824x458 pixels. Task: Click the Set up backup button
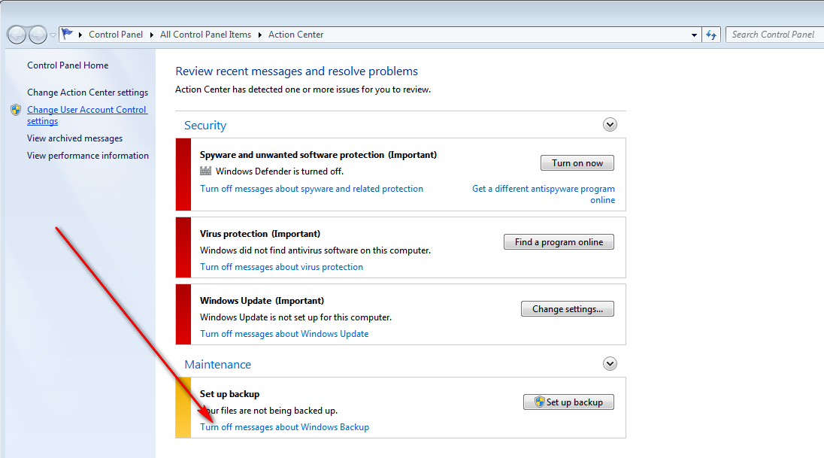[568, 402]
